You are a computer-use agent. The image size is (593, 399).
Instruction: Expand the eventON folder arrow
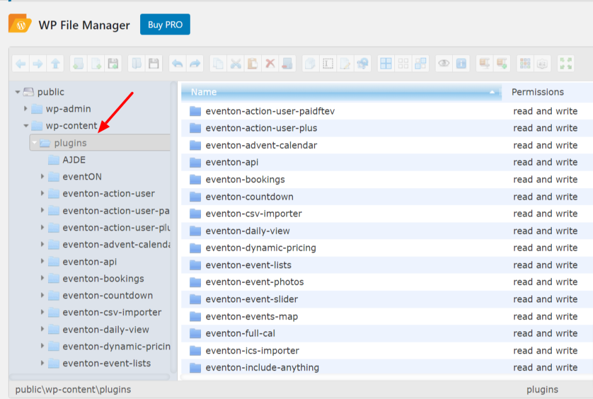point(42,176)
